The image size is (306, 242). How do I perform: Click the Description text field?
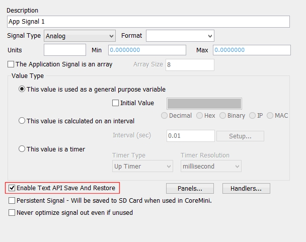coord(148,22)
